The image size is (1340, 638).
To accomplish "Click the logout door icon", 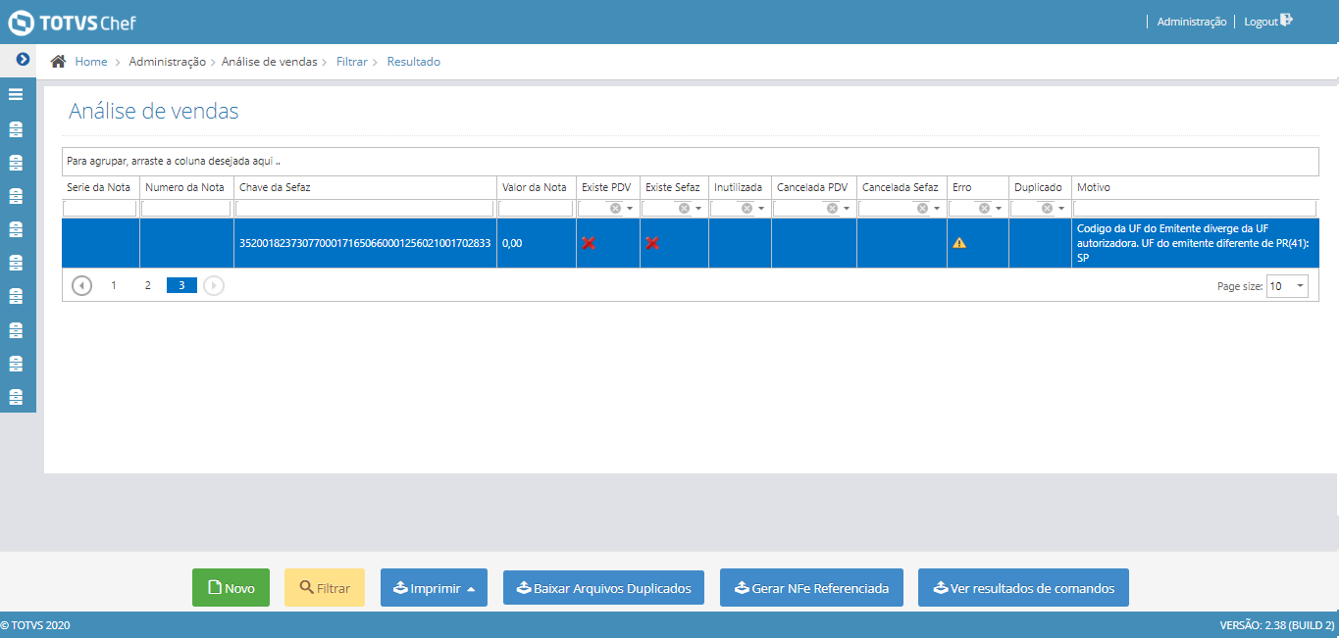I will pyautogui.click(x=1287, y=21).
